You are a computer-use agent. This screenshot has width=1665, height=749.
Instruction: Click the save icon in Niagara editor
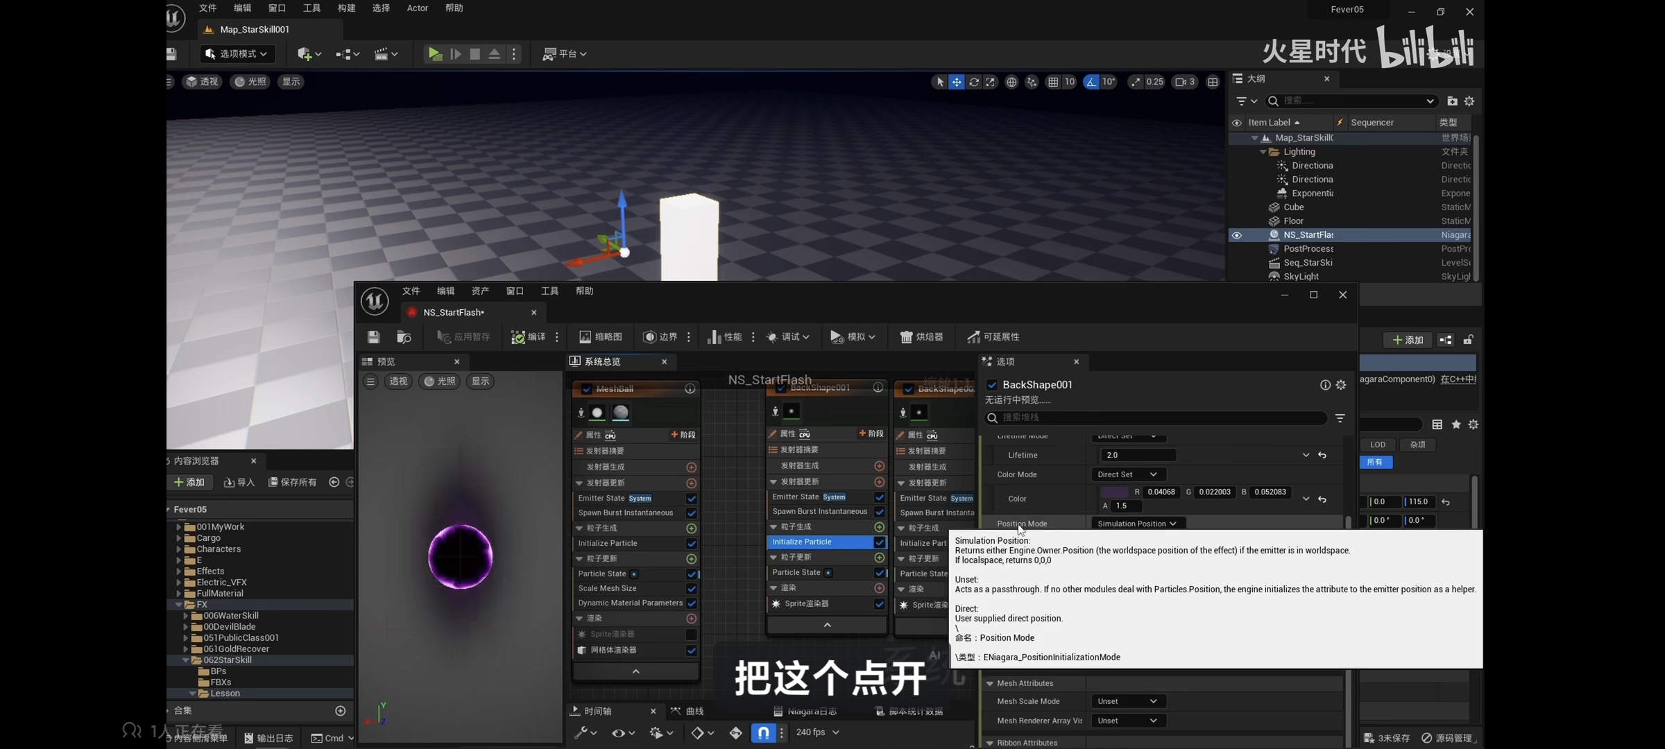click(x=373, y=337)
